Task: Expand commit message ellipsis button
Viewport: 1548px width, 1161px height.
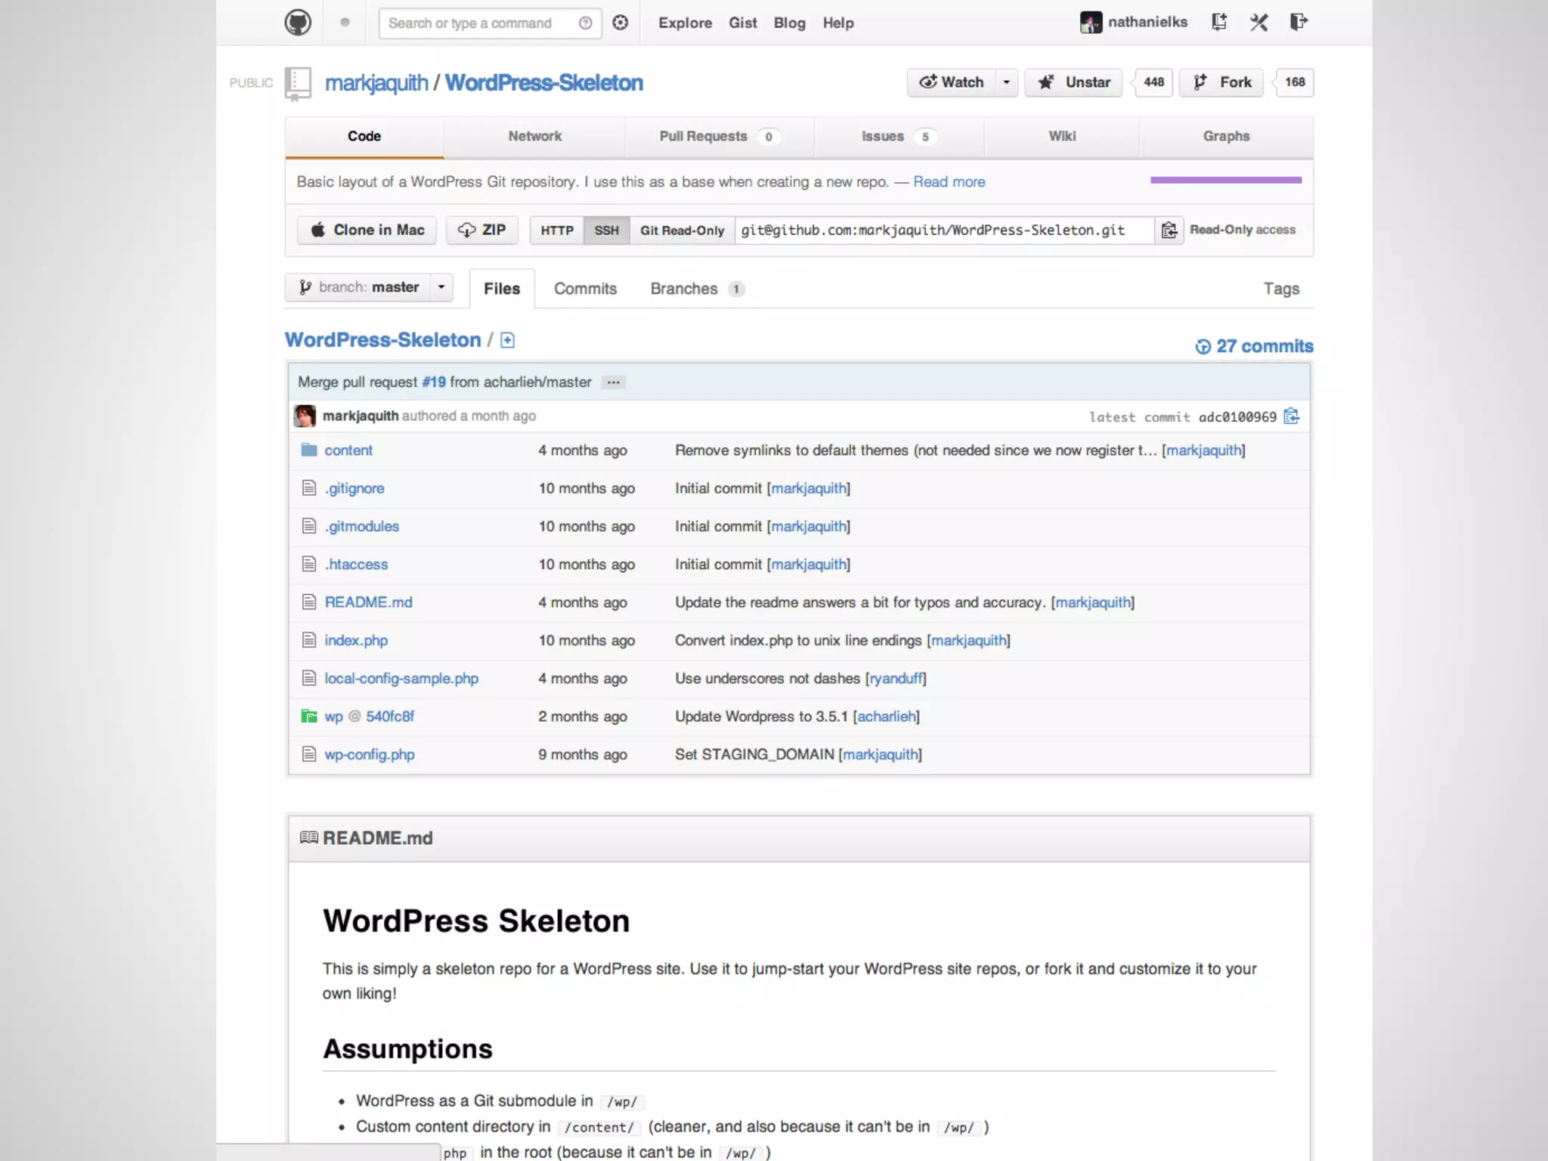Action: pyautogui.click(x=613, y=382)
